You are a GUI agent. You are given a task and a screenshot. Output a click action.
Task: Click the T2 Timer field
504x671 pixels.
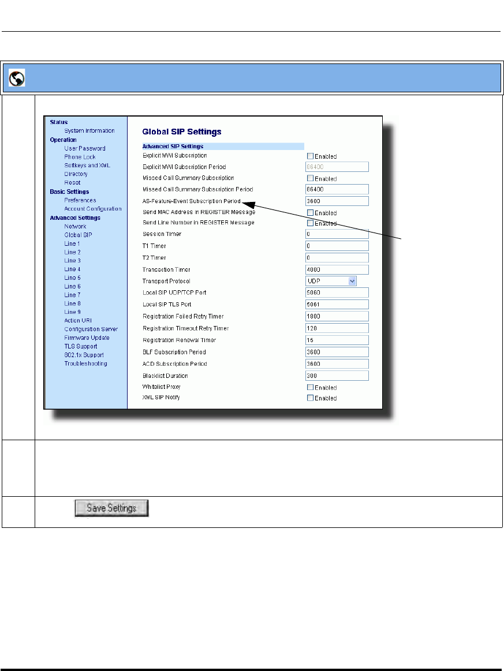point(337,258)
